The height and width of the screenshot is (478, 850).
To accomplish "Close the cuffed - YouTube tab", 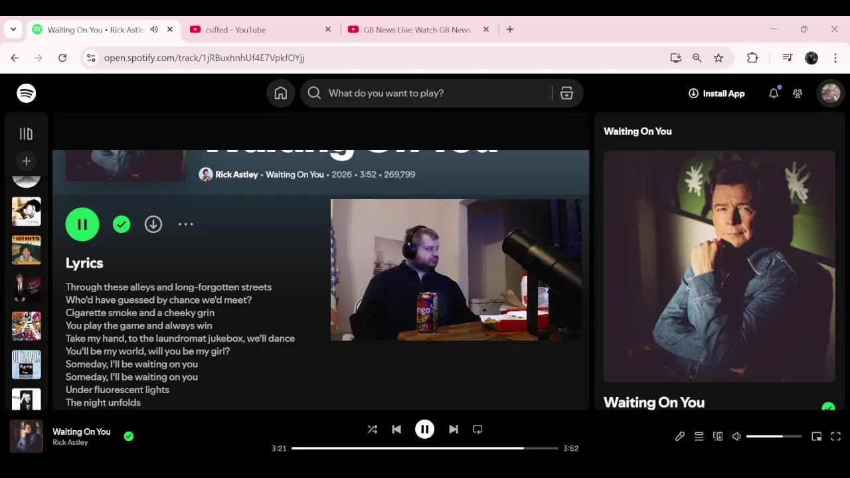I will point(328,29).
